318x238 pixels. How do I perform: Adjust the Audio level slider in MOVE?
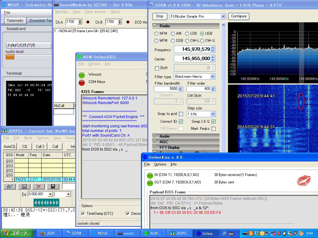pyautogui.click(x=10, y=57)
